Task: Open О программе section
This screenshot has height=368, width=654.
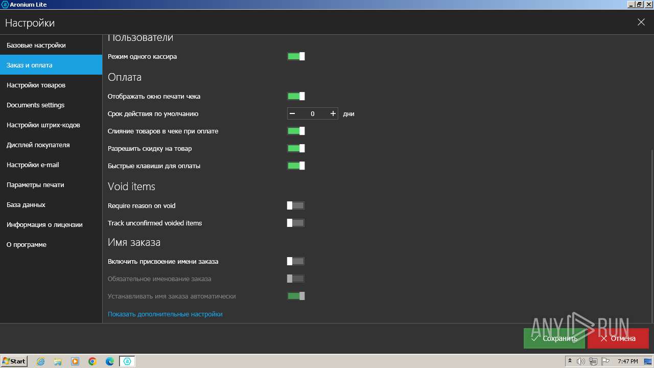Action: click(51, 244)
